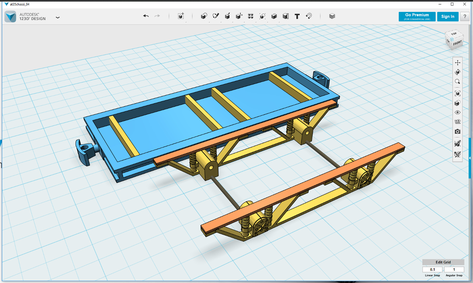The image size is (473, 283).
Task: Select the Orbit navigation tool
Action: [457, 72]
